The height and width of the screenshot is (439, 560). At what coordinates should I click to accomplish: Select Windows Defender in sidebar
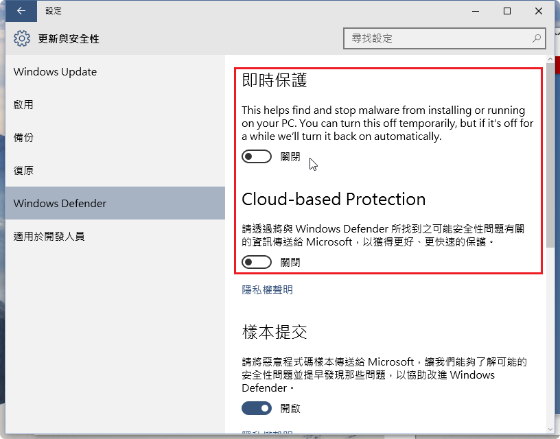[x=115, y=203]
